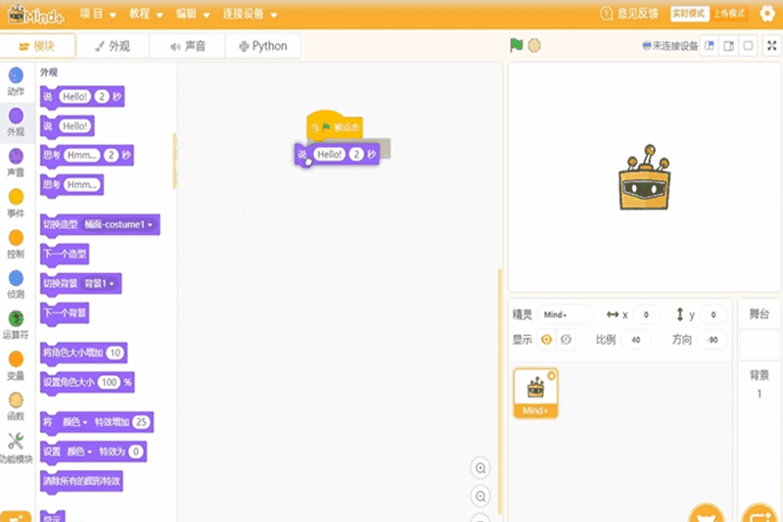Open the 侦测 (Sensing) block category
Screen dimensions: 783x522
pos(16,284)
